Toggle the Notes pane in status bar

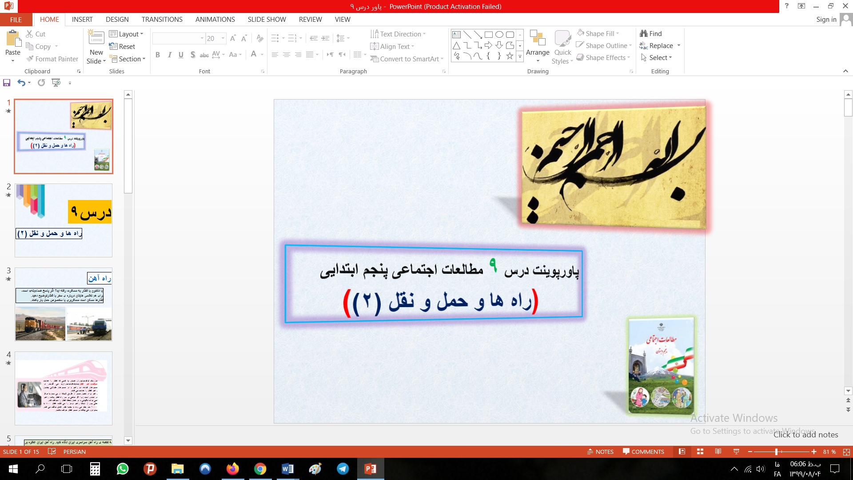(x=600, y=452)
